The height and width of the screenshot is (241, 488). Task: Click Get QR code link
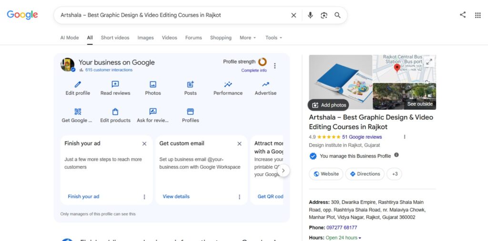[270, 197]
